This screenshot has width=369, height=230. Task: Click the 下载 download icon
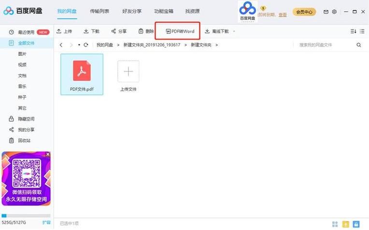pyautogui.click(x=86, y=31)
